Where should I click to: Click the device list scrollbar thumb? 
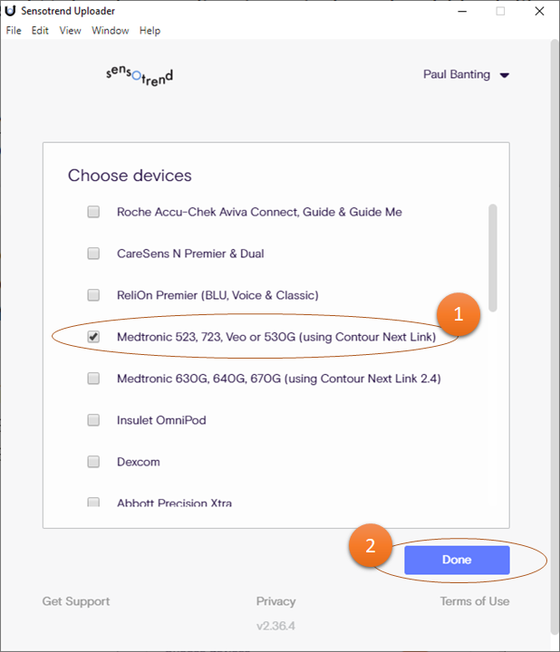pos(493,258)
